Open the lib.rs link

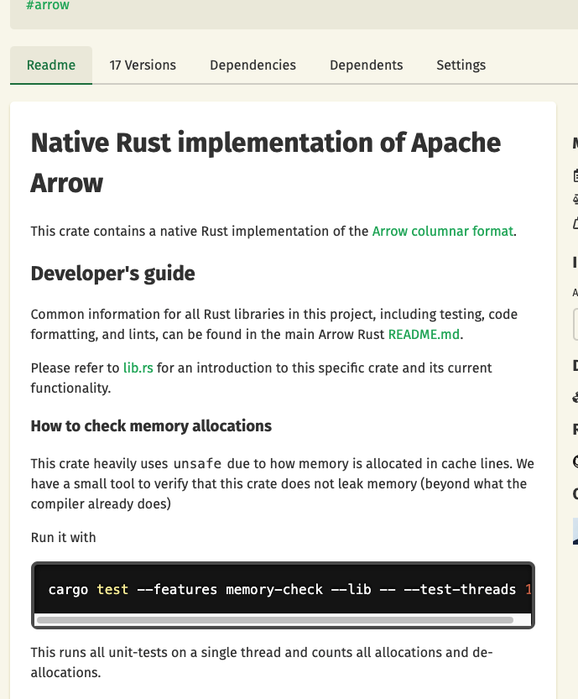click(138, 368)
